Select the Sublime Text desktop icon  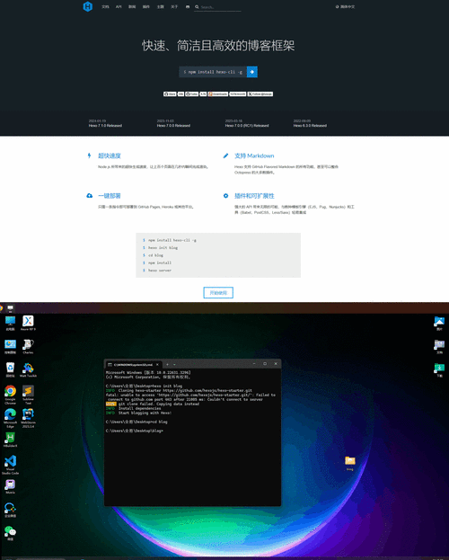[28, 395]
